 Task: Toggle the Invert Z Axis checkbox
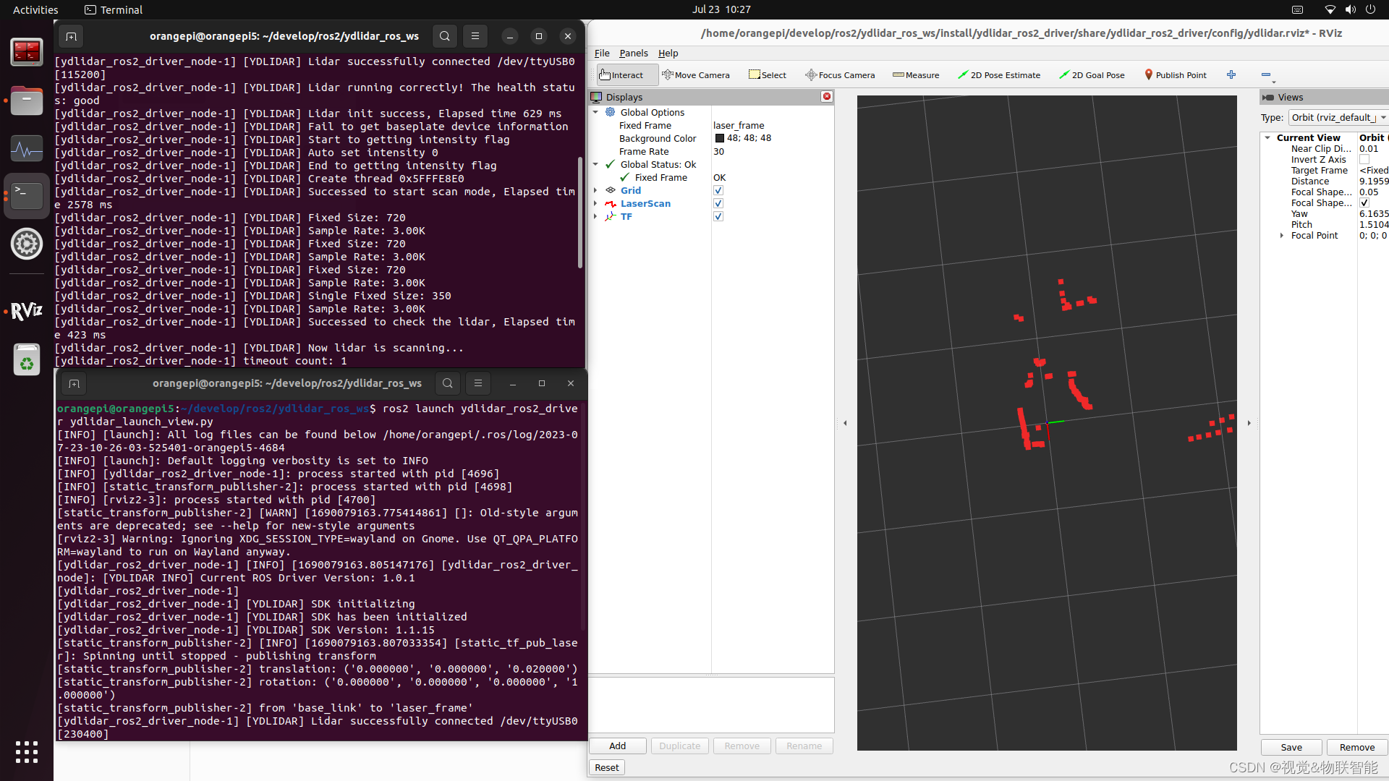coord(1364,159)
